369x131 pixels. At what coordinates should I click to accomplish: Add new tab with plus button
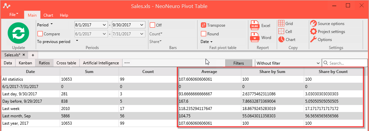tap(33, 55)
